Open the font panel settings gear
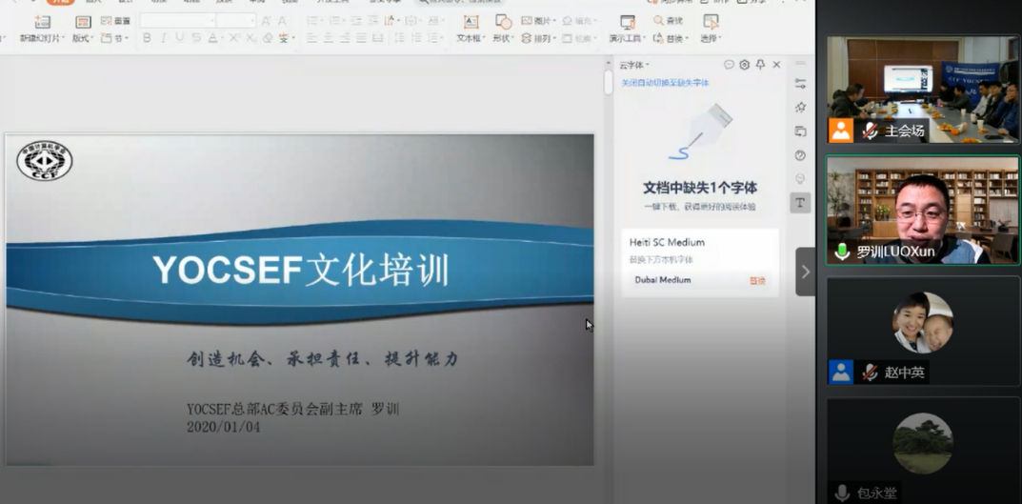Screen dimensions: 1022x504 (x=744, y=65)
